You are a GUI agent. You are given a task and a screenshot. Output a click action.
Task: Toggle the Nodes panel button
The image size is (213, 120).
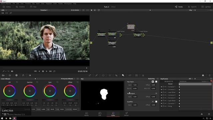click(179, 7)
